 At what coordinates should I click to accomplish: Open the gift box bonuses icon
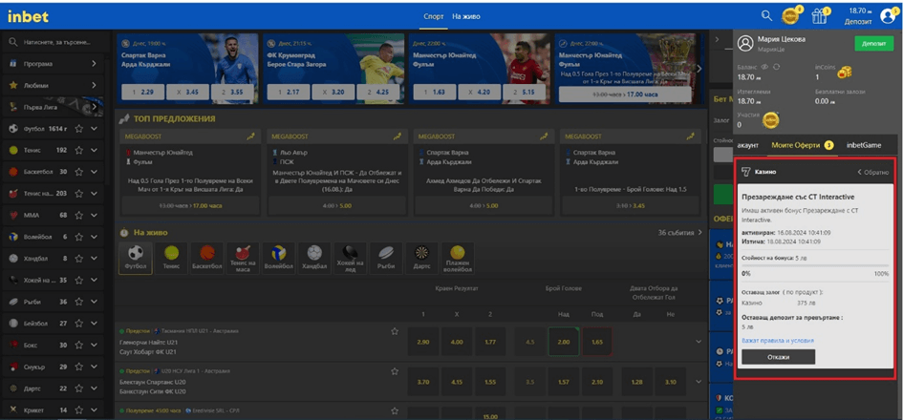pos(819,16)
